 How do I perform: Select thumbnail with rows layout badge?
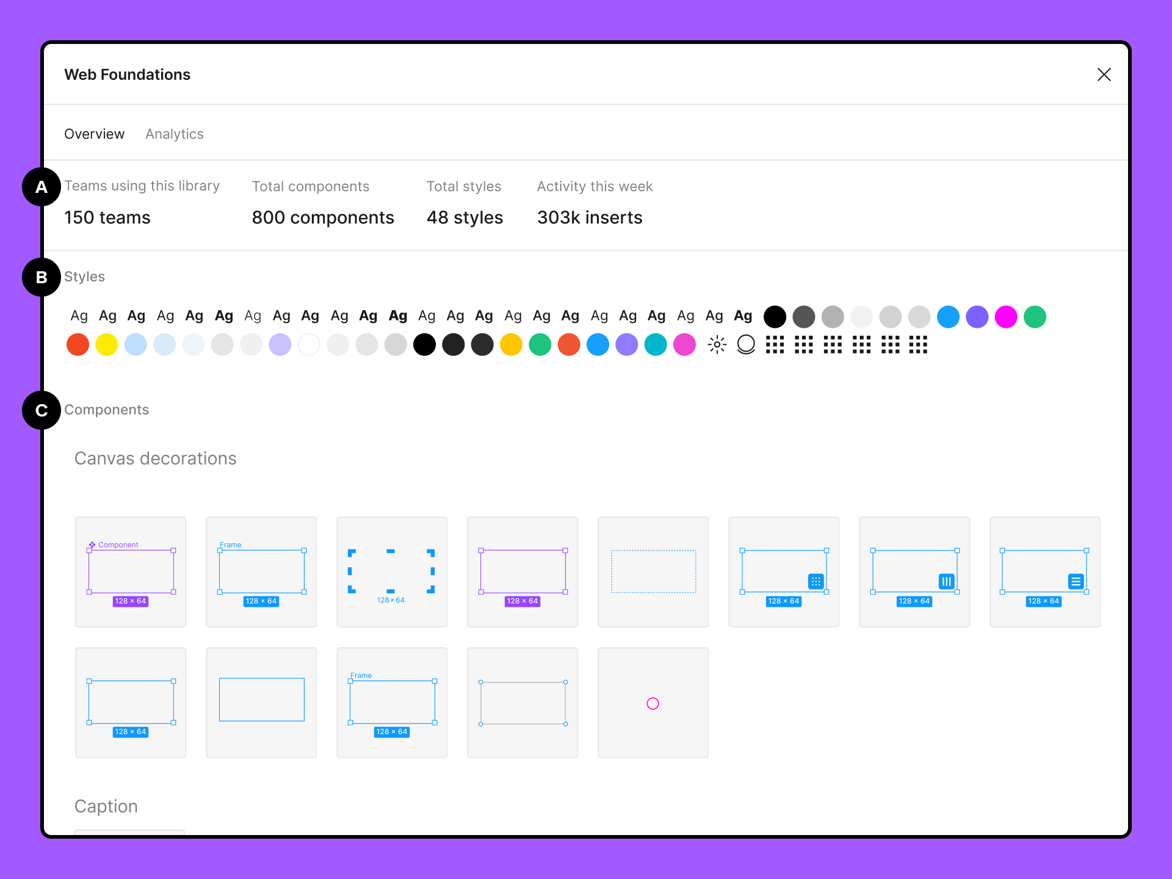(1045, 572)
